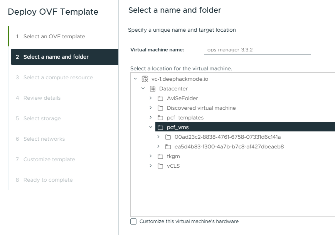Select the Datacenter location
This screenshot has width=335, height=235.
pos(173,89)
